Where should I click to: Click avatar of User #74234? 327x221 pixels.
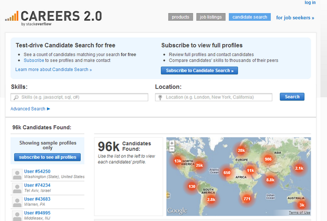click(17, 188)
